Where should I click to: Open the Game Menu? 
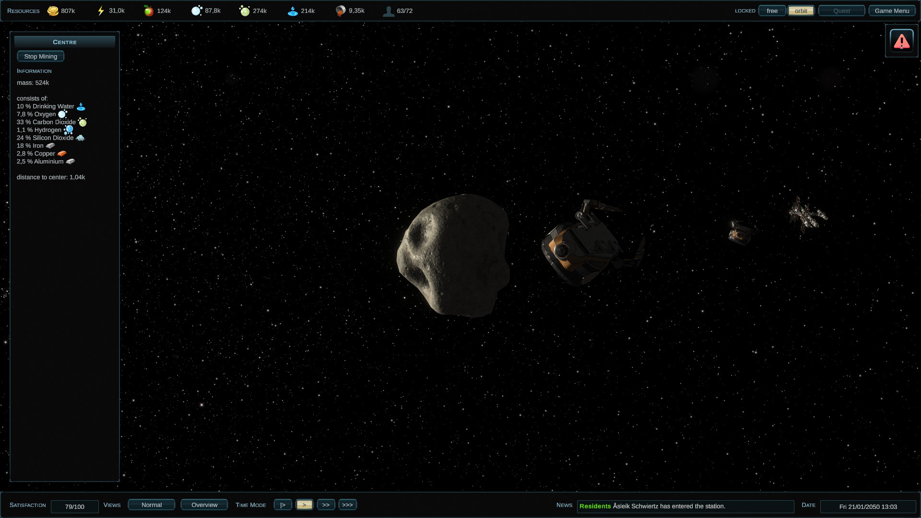(892, 11)
